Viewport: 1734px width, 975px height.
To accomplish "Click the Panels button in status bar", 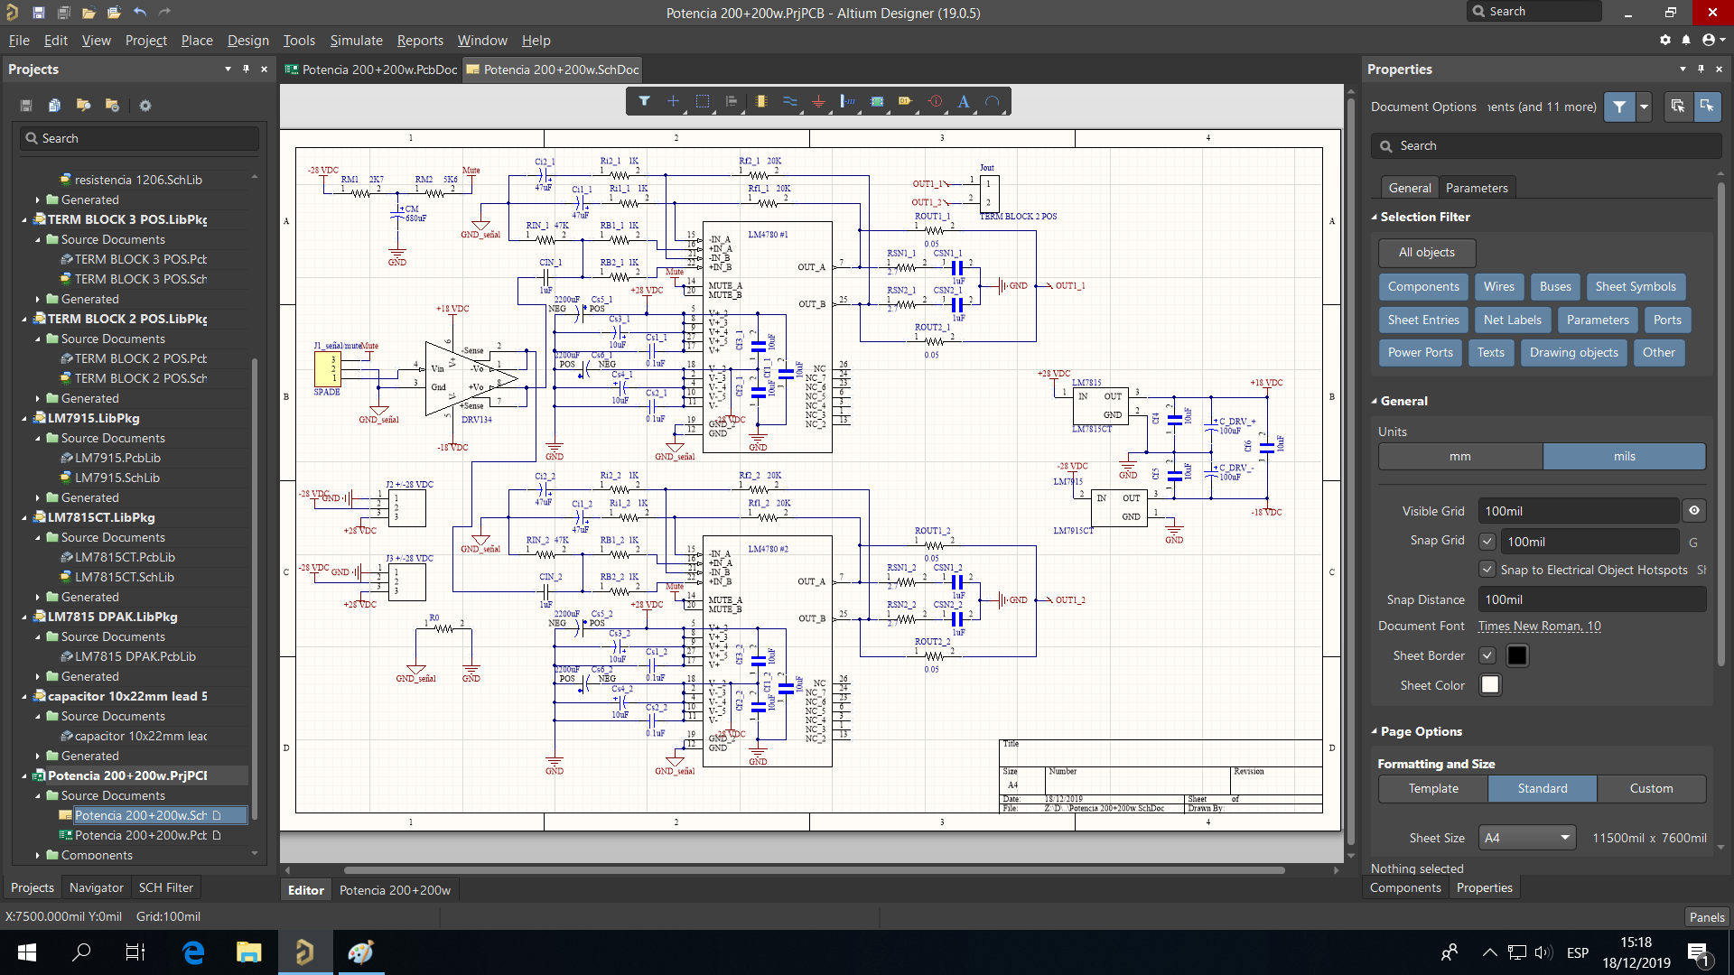I will 1707,917.
